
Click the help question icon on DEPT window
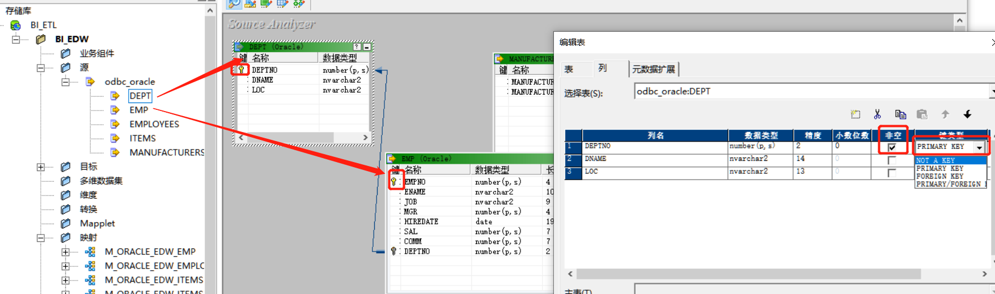[x=357, y=47]
